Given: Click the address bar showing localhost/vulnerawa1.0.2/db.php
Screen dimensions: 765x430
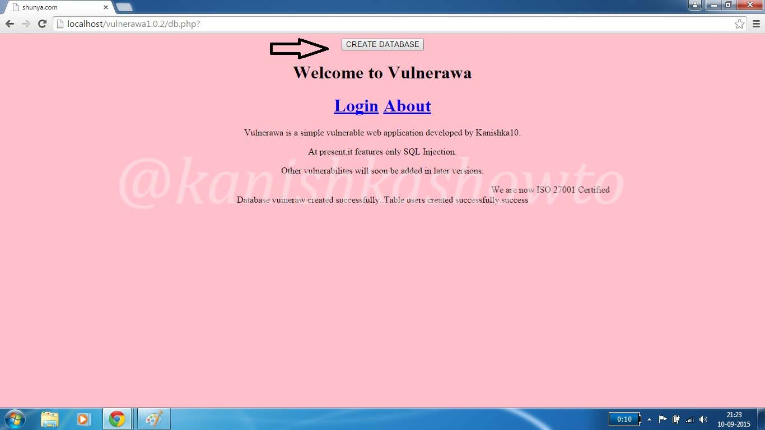Looking at the screenshot, I should 400,24.
